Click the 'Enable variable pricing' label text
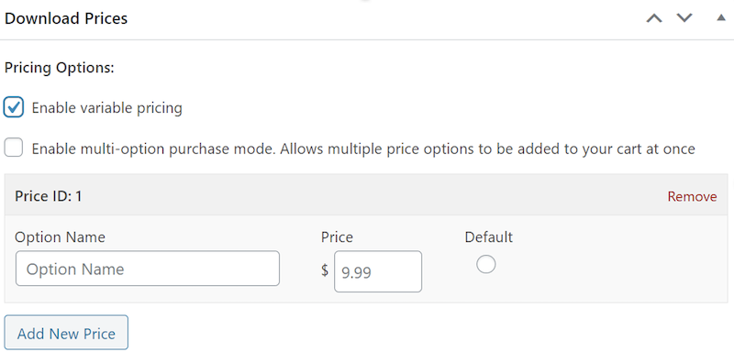 point(106,108)
